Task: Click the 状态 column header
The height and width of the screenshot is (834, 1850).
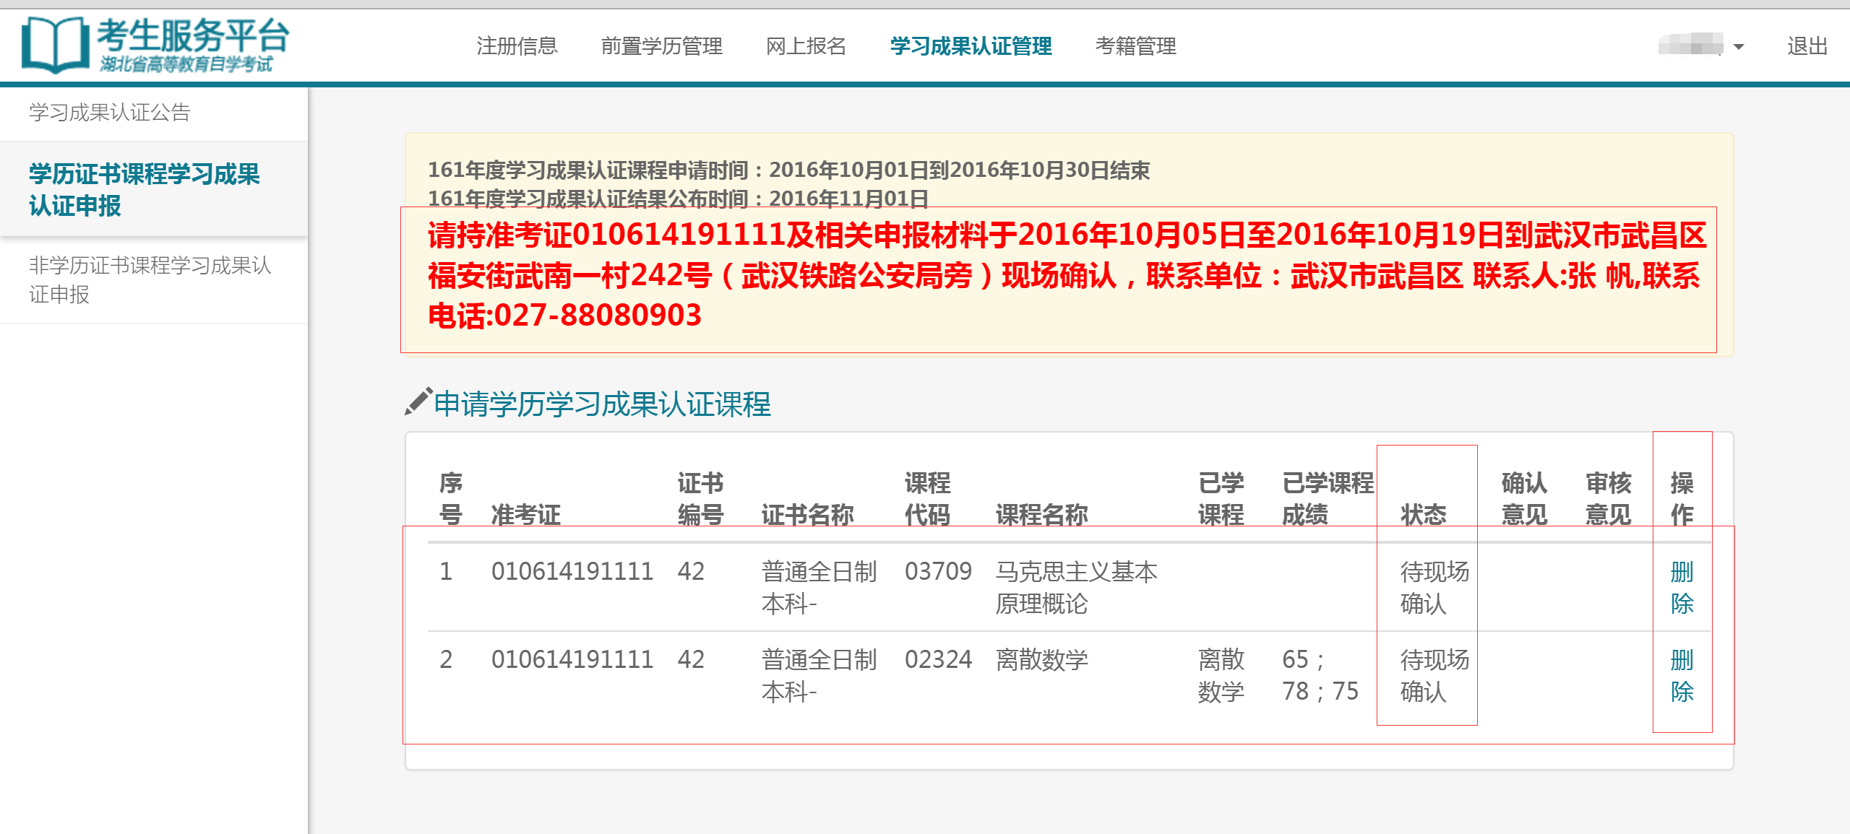Action: click(1423, 514)
